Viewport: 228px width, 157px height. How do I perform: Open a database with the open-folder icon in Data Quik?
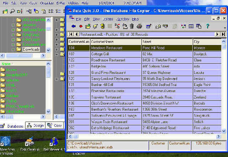coord(88,26)
